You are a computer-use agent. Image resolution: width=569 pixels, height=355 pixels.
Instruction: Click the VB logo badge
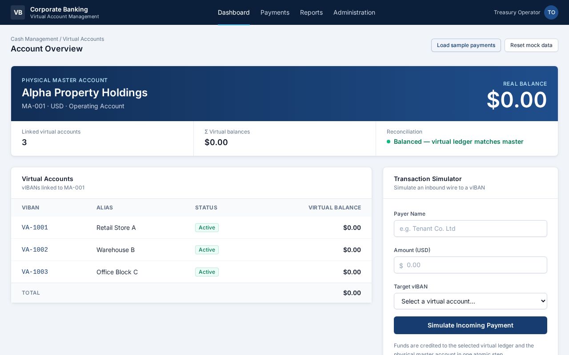[18, 12]
